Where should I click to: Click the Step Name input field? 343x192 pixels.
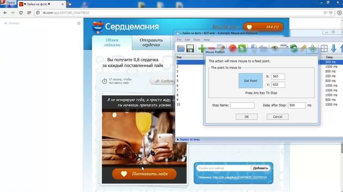(x=242, y=106)
